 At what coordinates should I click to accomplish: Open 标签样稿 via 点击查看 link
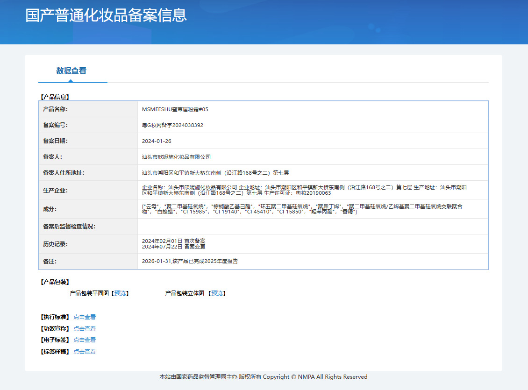[x=85, y=351]
